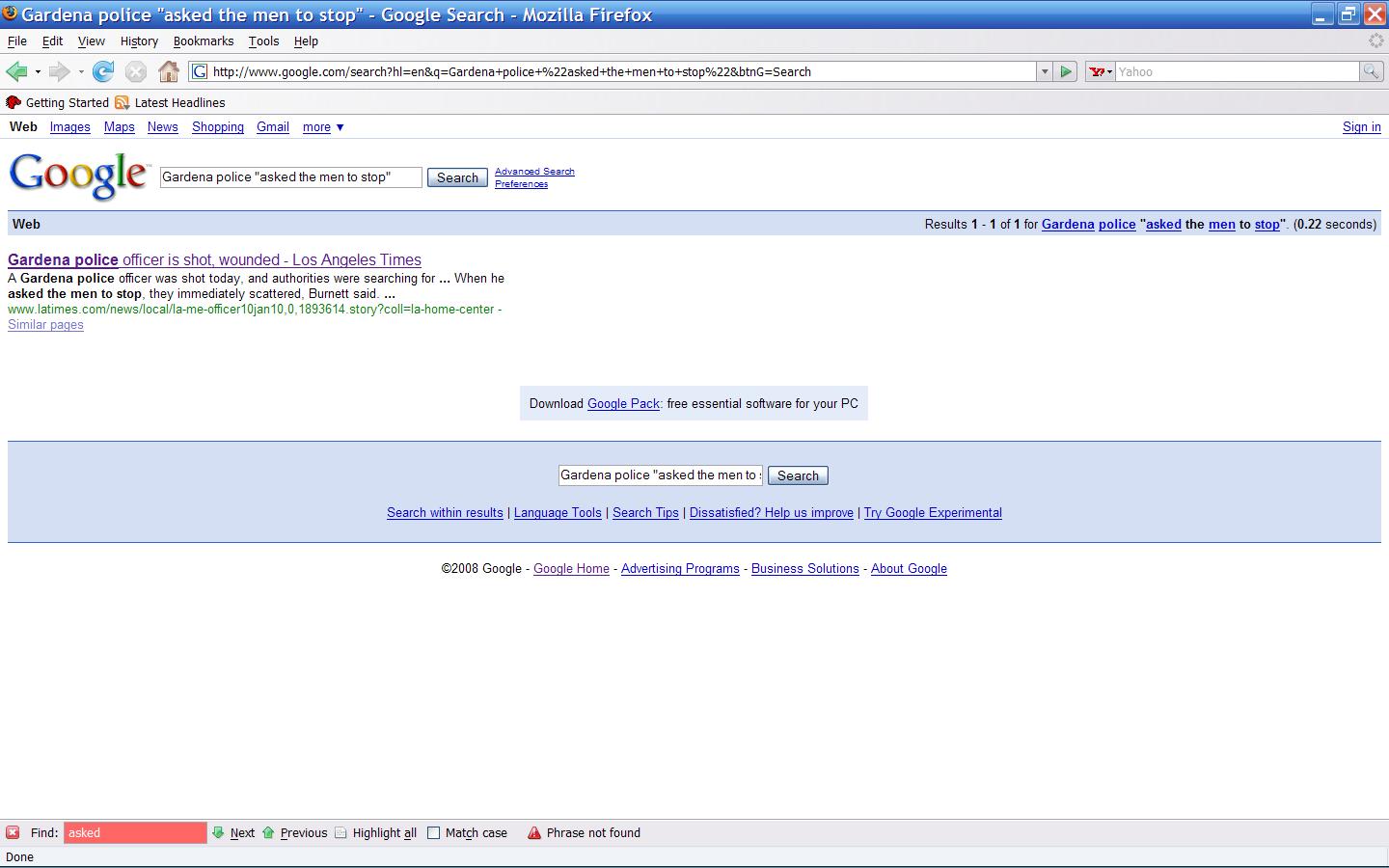Image resolution: width=1389 pixels, height=868 pixels.
Task: Switch to Google Maps
Action: click(x=119, y=126)
